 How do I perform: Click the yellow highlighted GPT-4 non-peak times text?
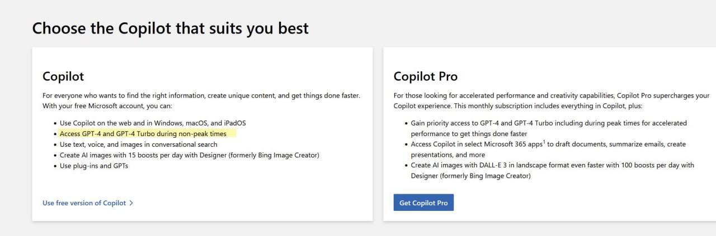point(143,134)
